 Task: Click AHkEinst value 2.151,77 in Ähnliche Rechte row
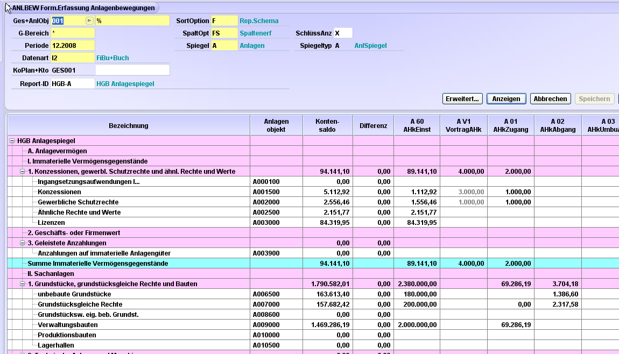(424, 213)
